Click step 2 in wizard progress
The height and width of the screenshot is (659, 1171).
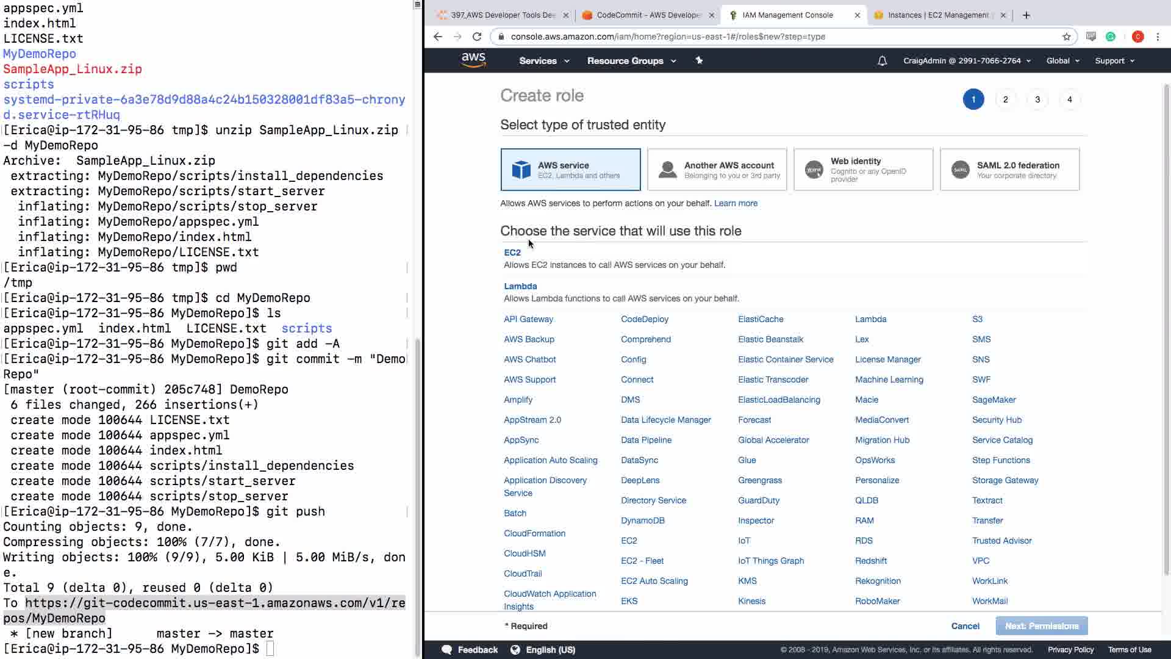point(1005,99)
